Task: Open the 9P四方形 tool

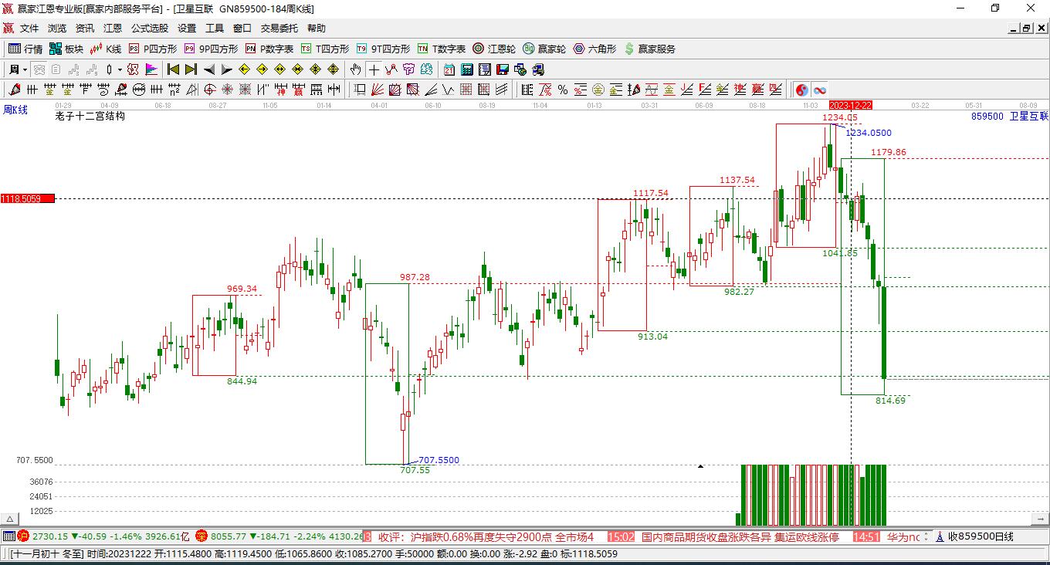Action: [211, 49]
